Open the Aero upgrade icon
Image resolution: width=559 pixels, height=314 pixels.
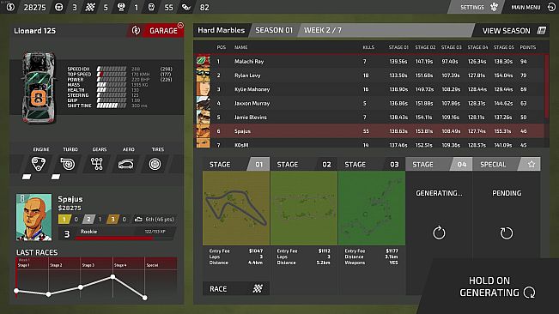tap(126, 164)
